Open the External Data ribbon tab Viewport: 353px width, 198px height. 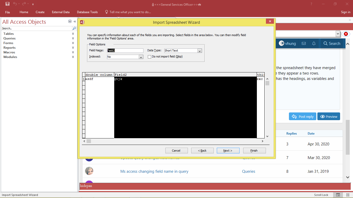(61, 12)
